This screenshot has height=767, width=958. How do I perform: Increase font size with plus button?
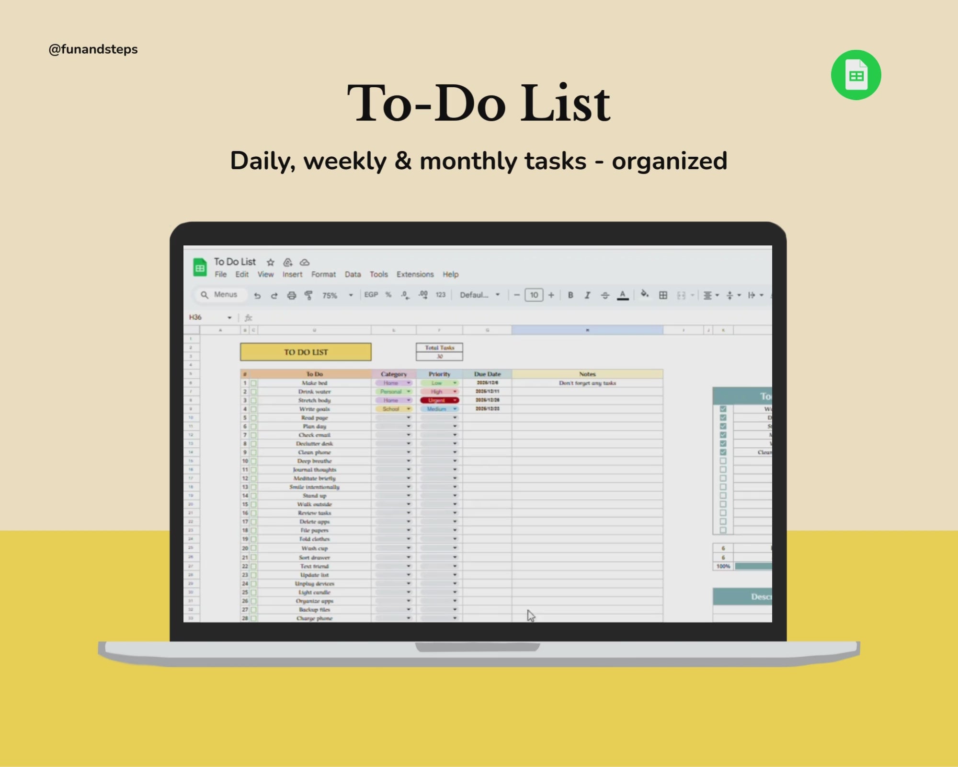tap(551, 295)
